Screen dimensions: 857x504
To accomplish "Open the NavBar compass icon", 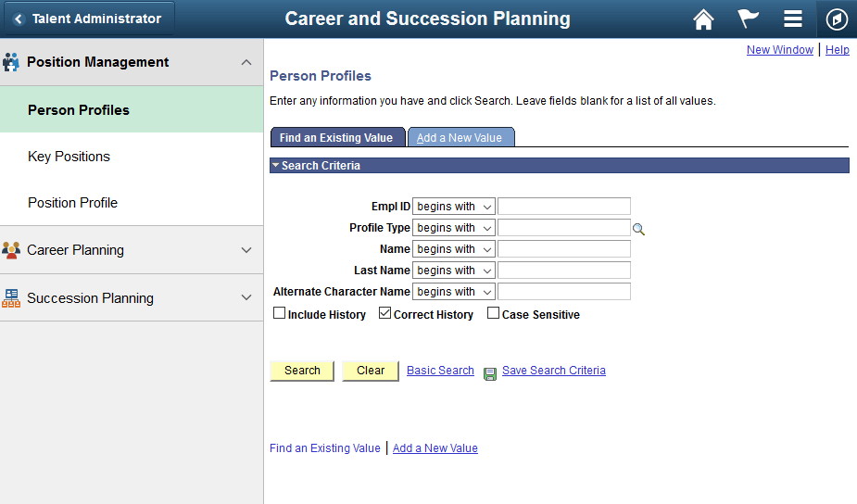I will 837,19.
